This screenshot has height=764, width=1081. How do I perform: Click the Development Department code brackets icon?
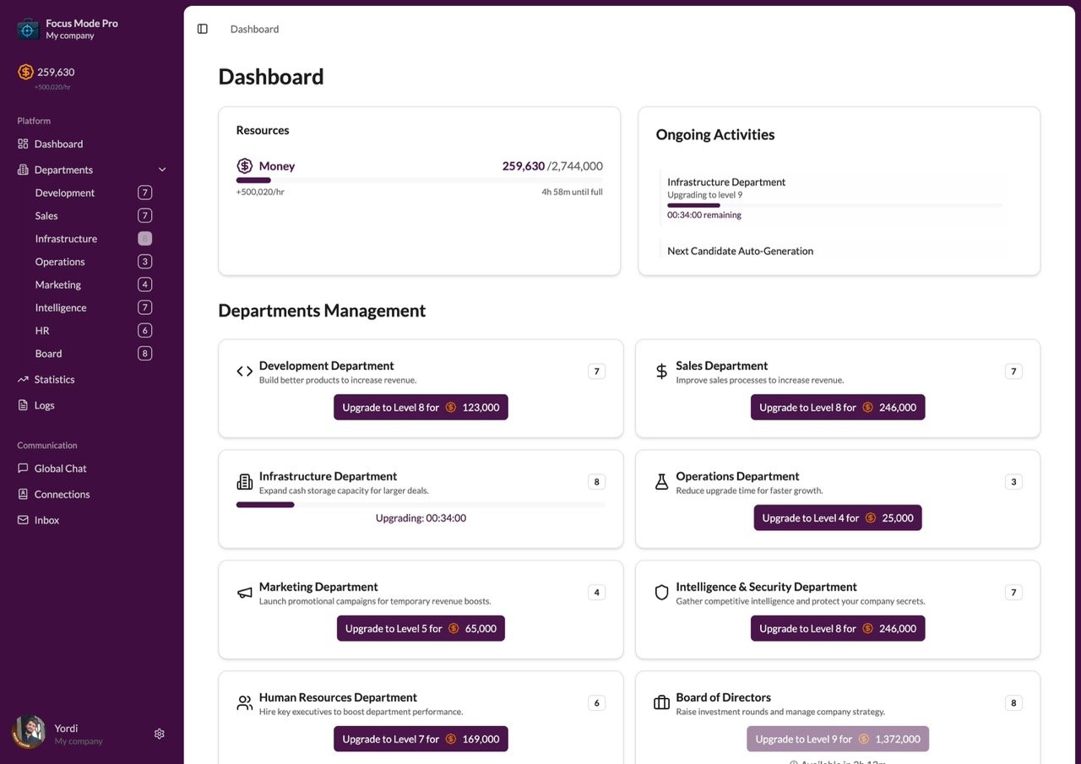click(x=243, y=370)
